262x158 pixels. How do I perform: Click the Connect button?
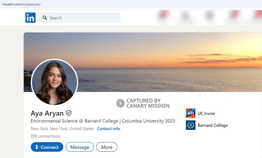tap(47, 147)
